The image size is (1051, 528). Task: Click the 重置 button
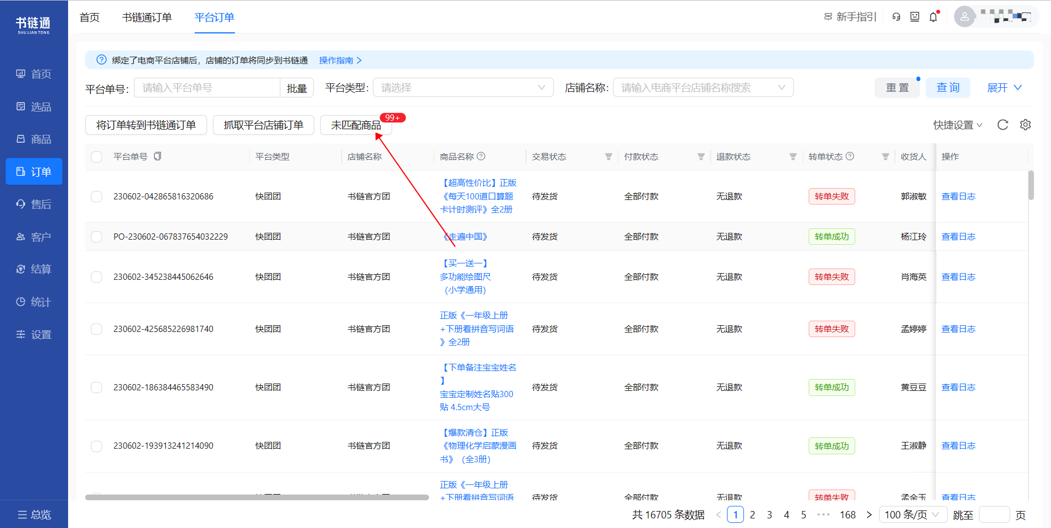tap(897, 88)
